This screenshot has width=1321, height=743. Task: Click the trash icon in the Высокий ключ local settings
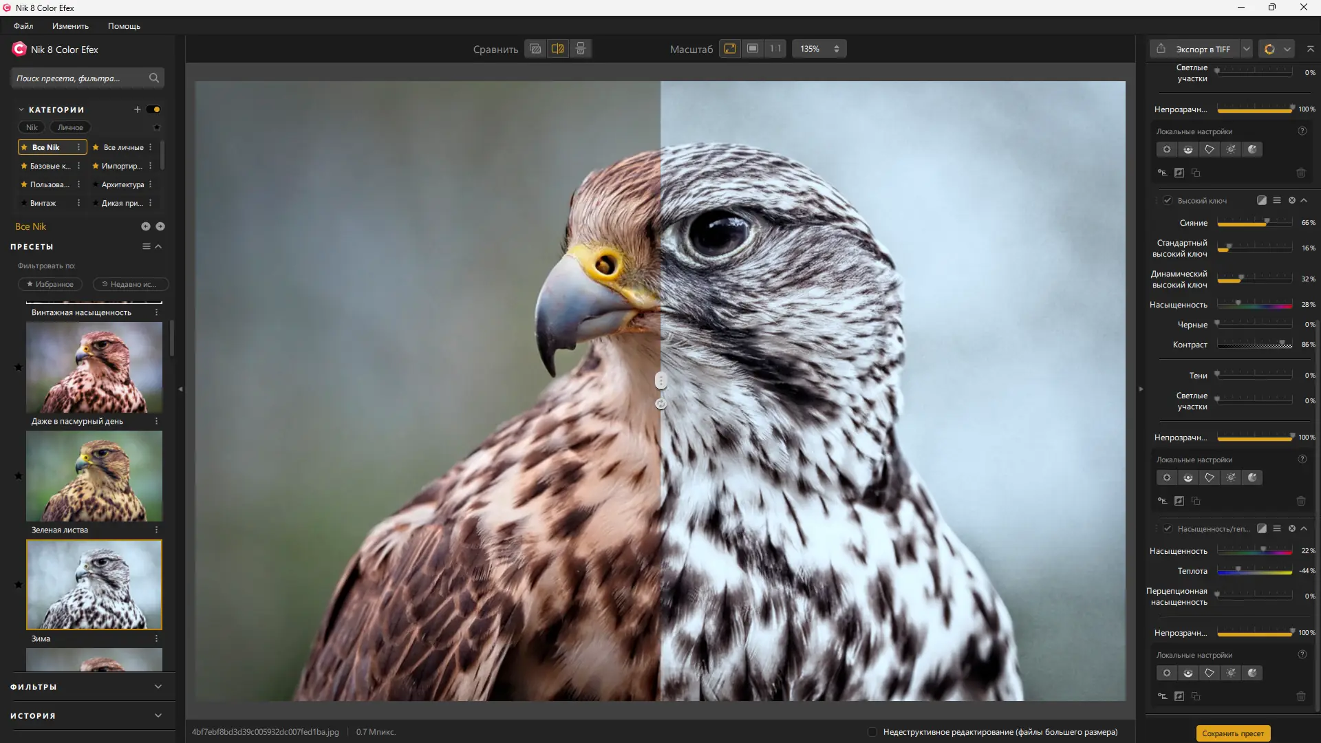point(1300,501)
